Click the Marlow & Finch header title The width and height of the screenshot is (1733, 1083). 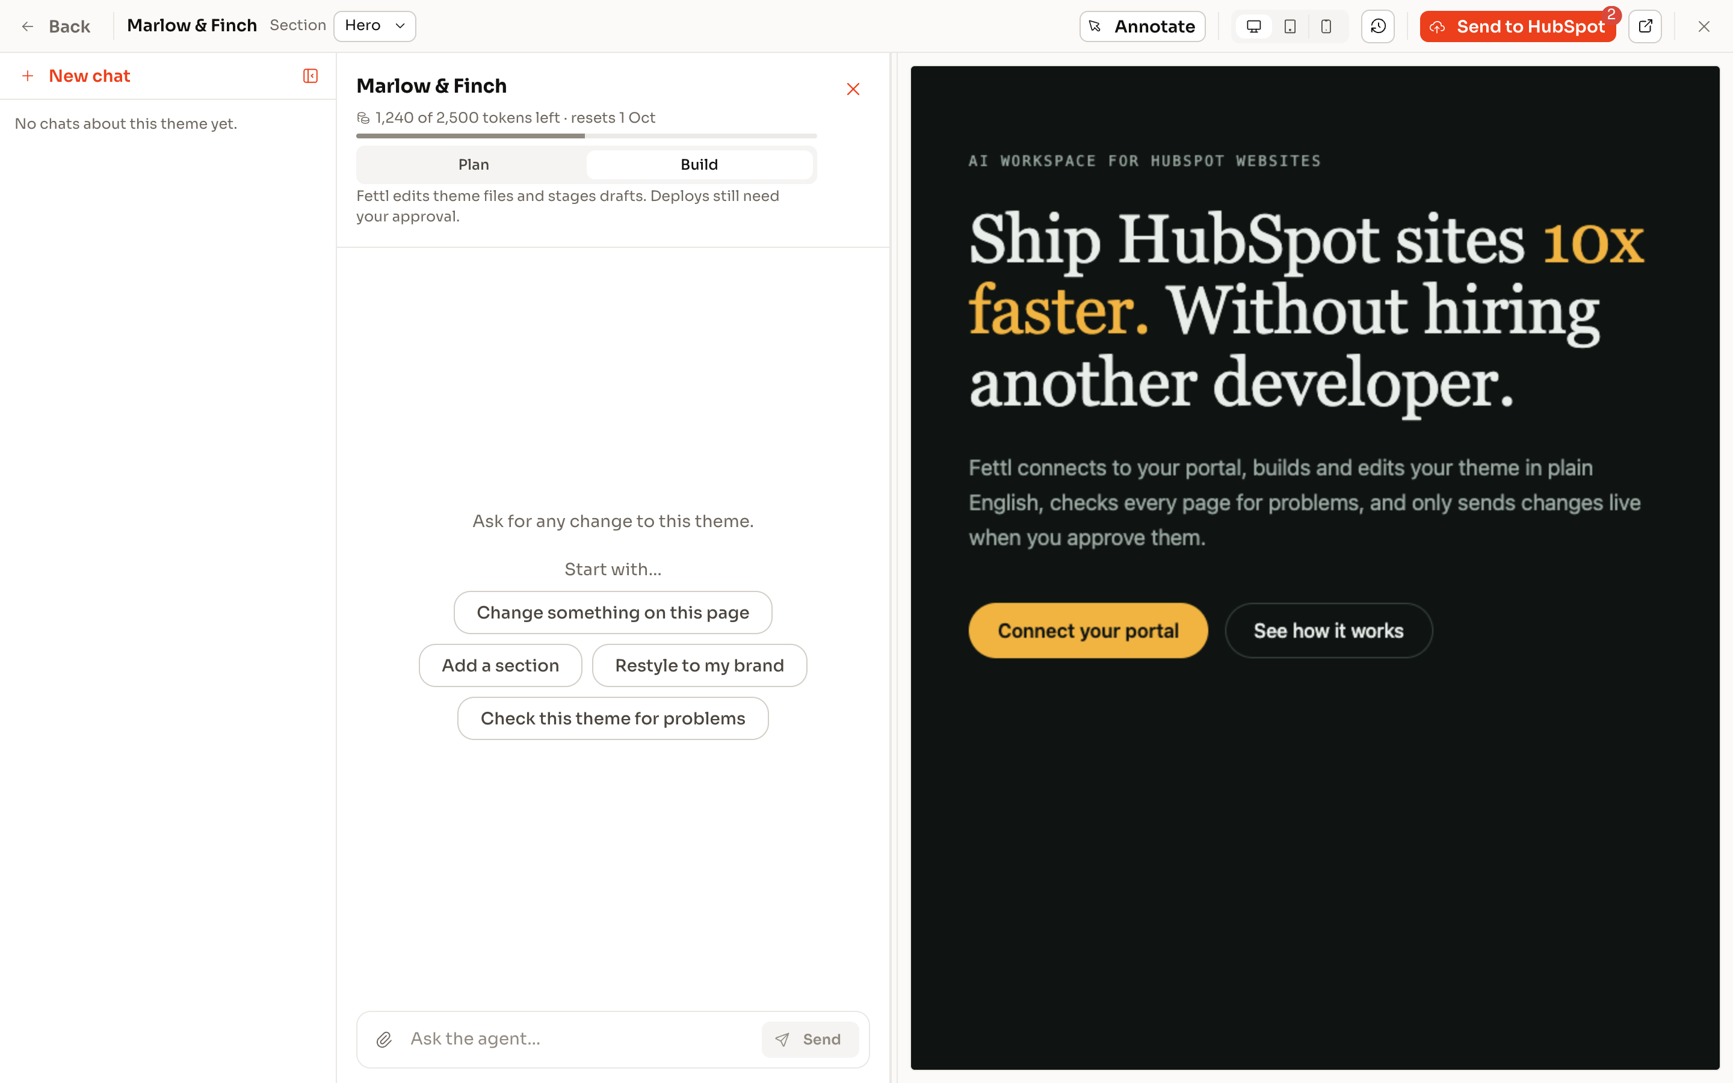coord(192,26)
